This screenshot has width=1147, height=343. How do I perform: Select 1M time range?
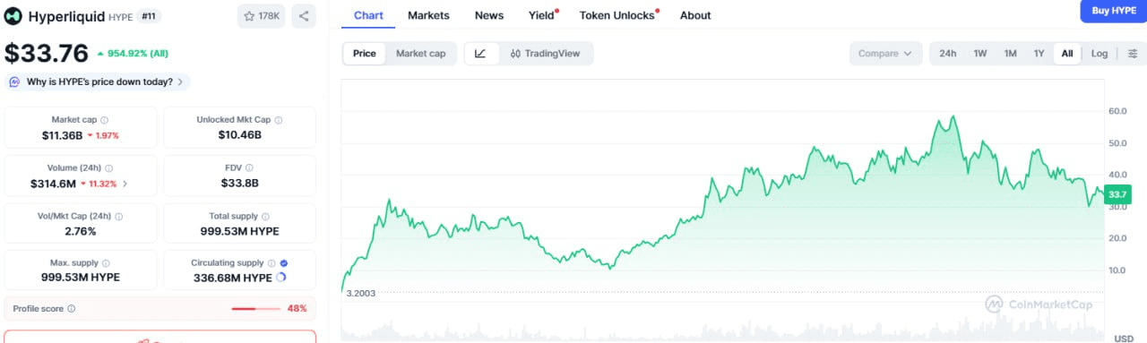coord(1010,54)
